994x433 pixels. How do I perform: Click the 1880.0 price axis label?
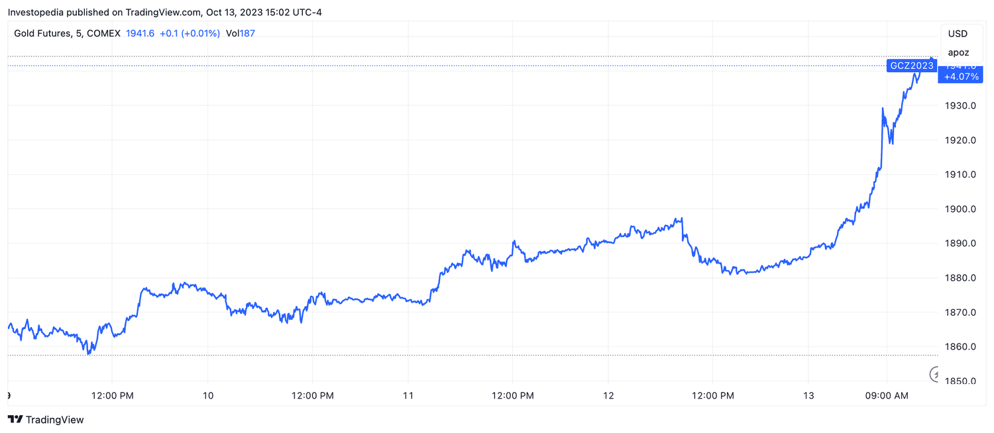coord(961,278)
